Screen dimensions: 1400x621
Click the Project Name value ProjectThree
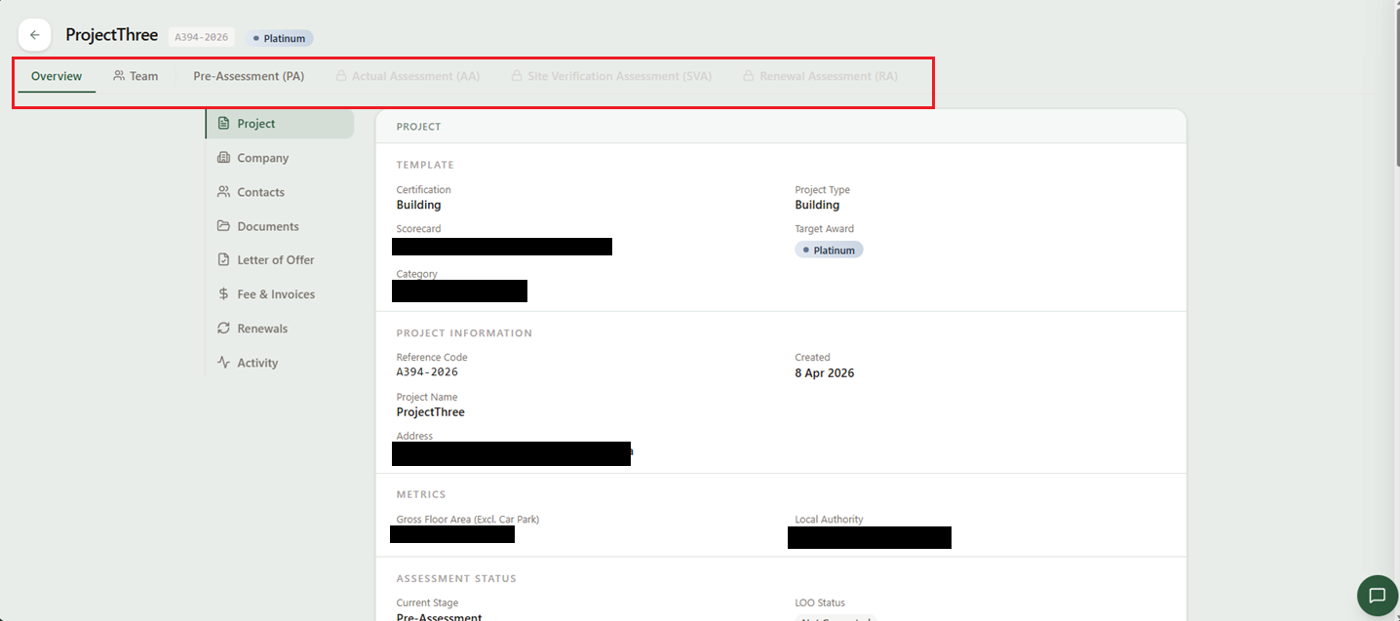click(x=430, y=412)
